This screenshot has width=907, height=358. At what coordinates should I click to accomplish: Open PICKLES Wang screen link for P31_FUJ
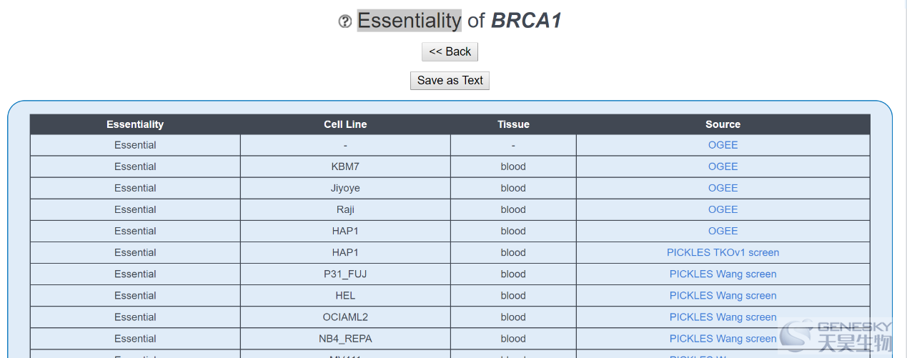coord(723,274)
